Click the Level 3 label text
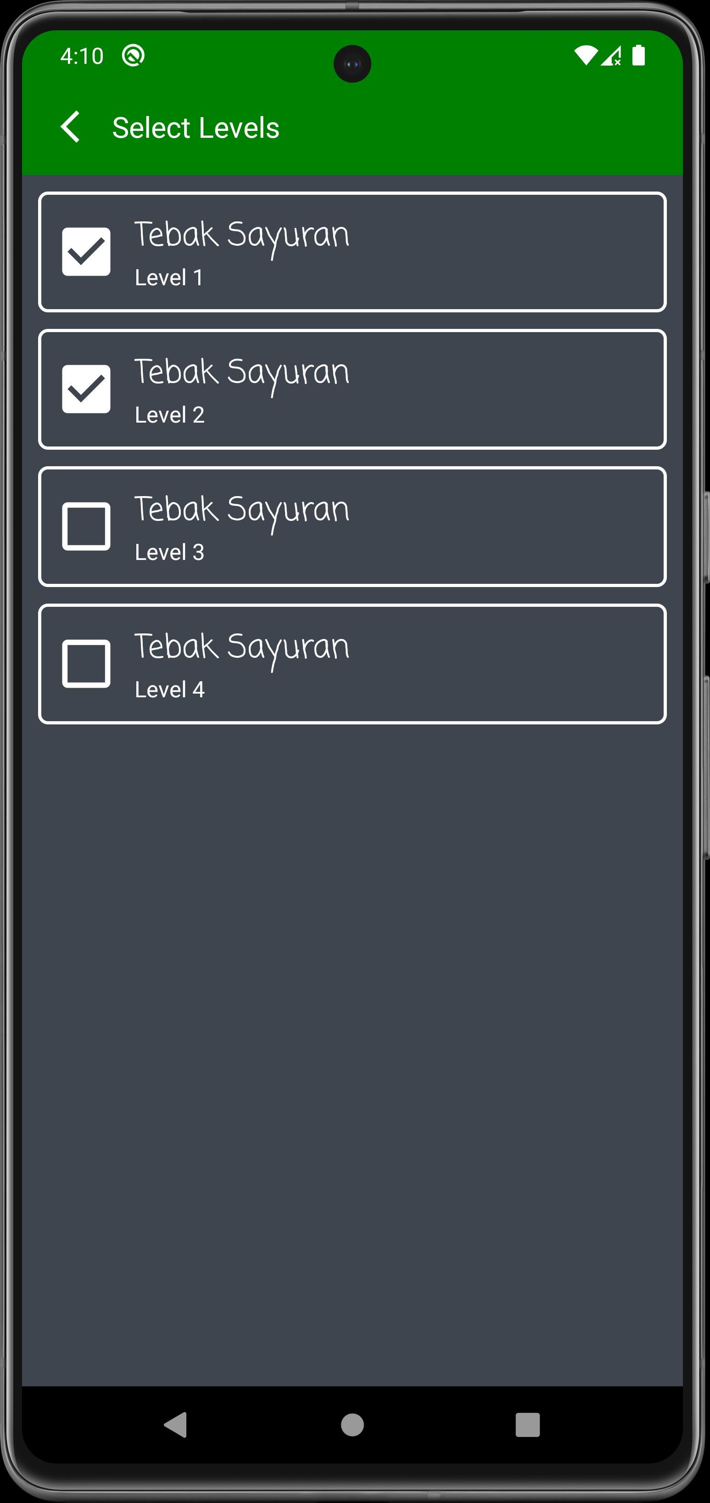The width and height of the screenshot is (710, 1503). point(170,551)
